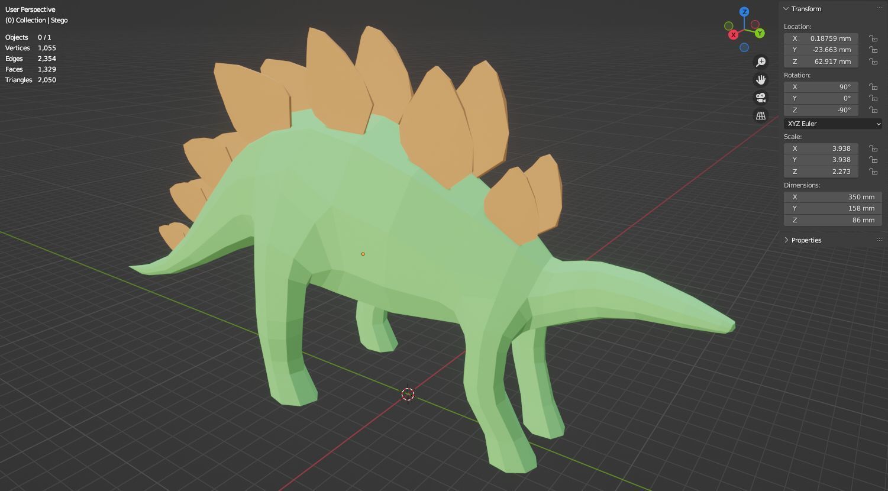Click the red X axis on gizmo
Screen dimensions: 888x491
[x=734, y=35]
